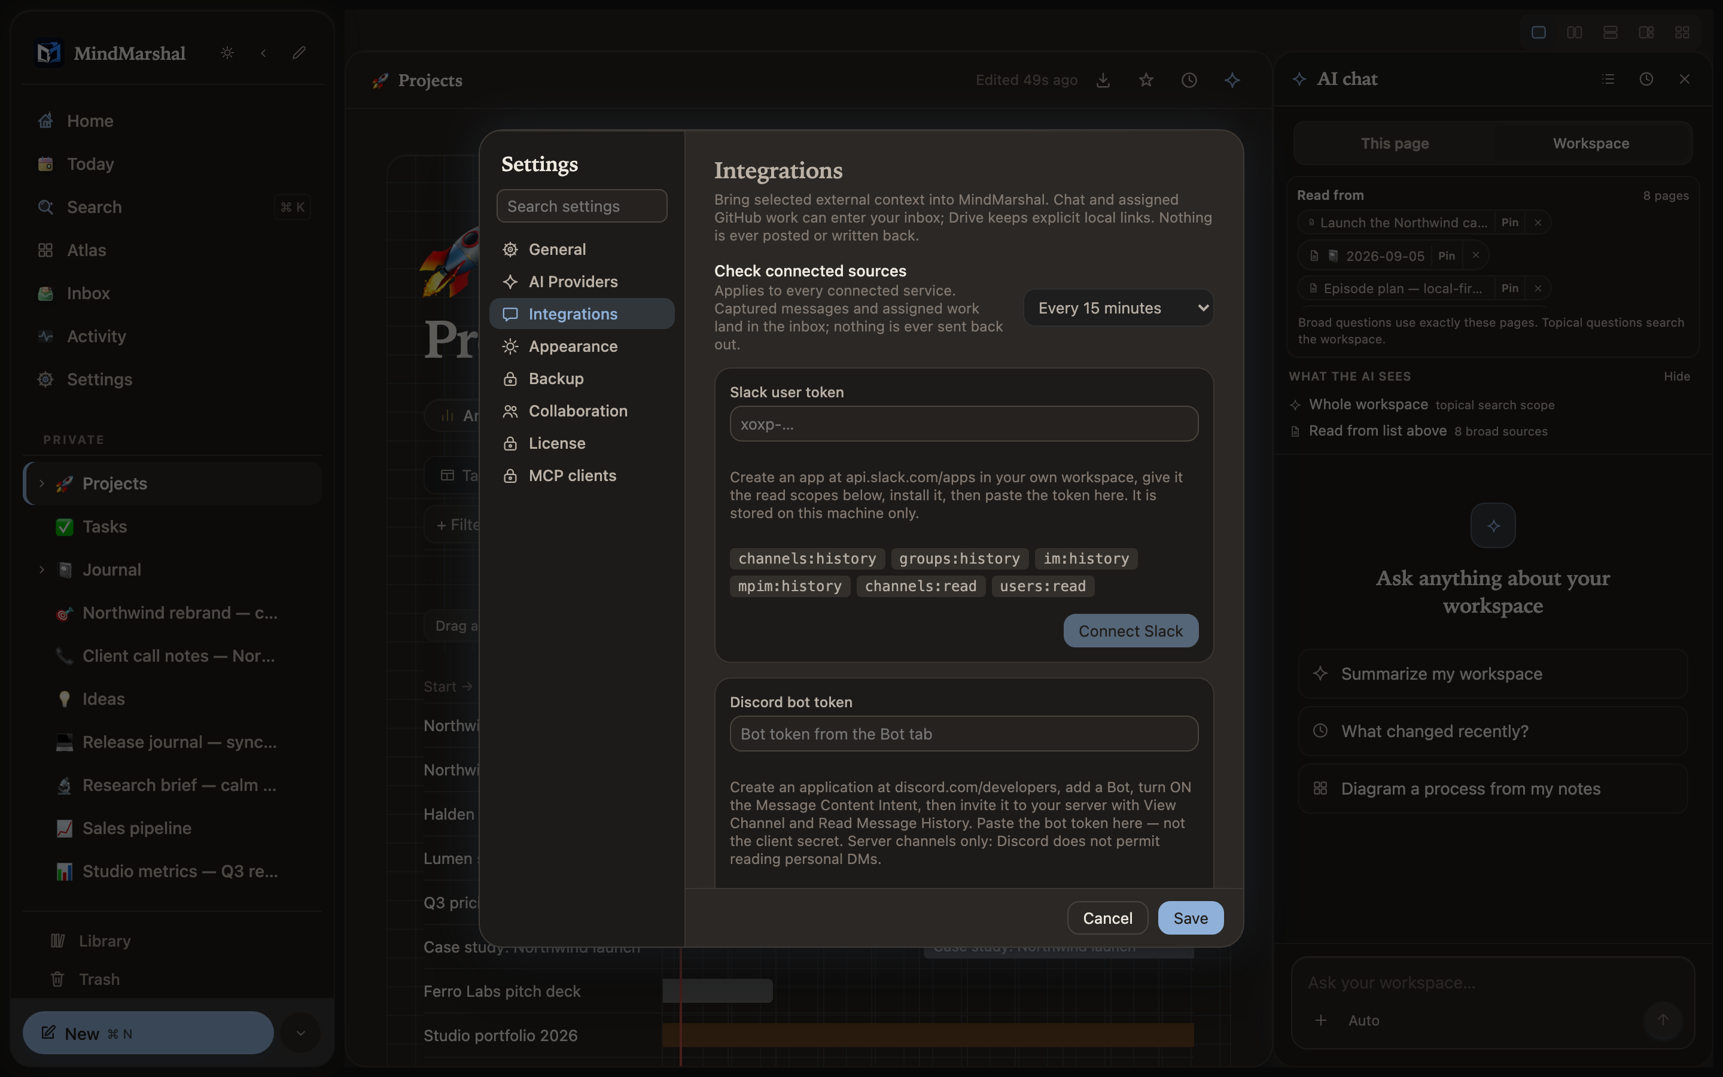Open the check frequency dropdown Every 15 minutes
Screen dimensions: 1723x1077
tap(1118, 308)
